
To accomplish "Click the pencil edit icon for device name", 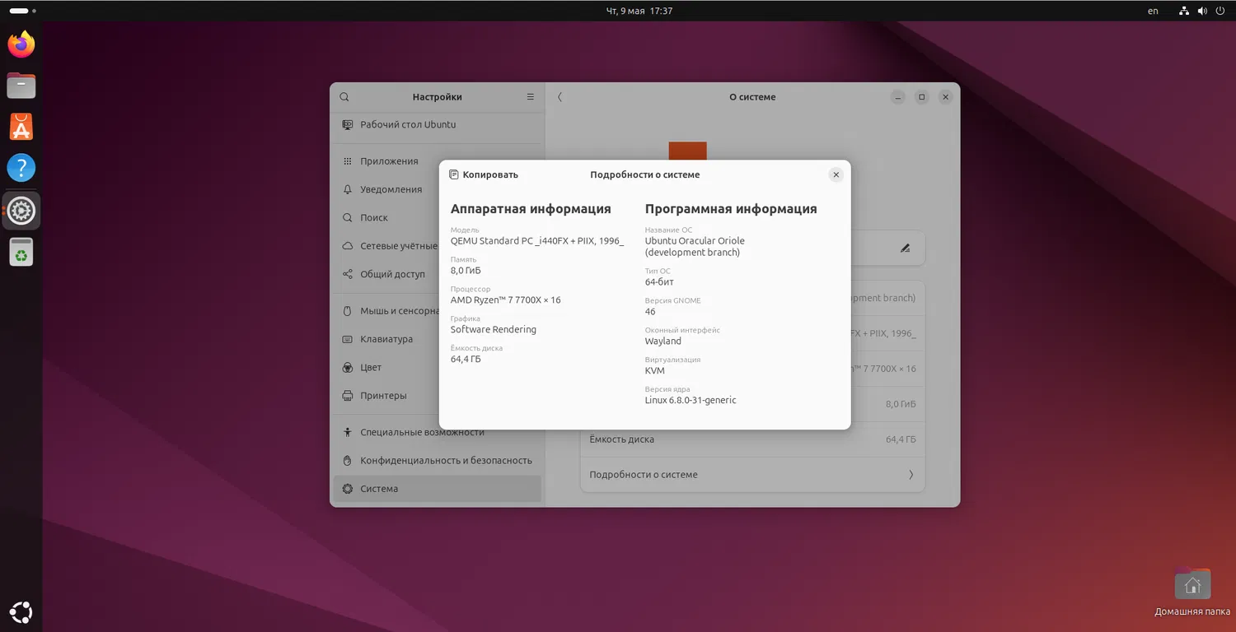I will pyautogui.click(x=905, y=248).
